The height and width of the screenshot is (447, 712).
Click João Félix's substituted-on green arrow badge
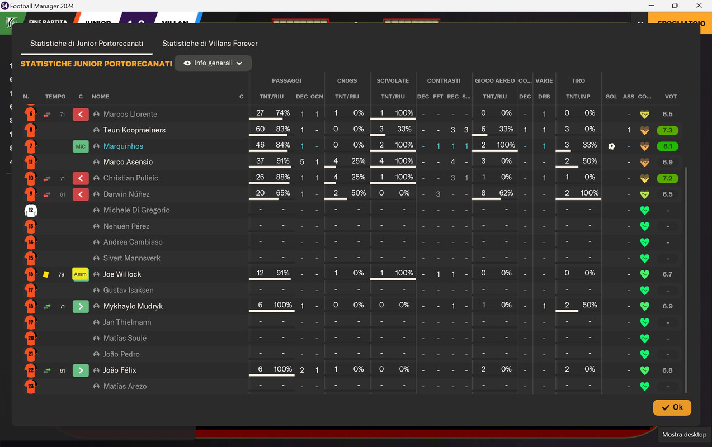[x=81, y=370]
